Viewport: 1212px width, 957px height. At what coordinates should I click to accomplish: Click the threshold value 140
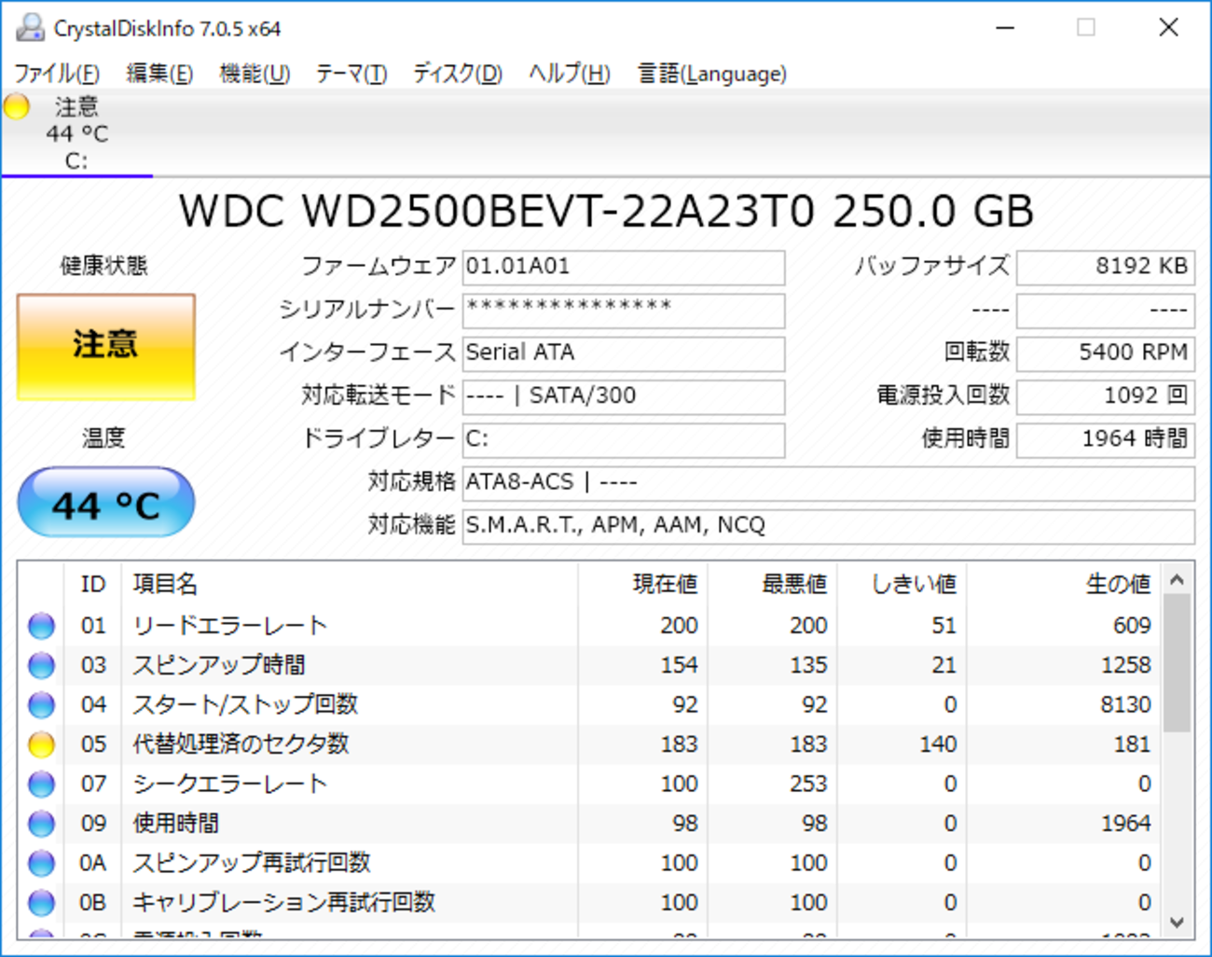tap(938, 744)
